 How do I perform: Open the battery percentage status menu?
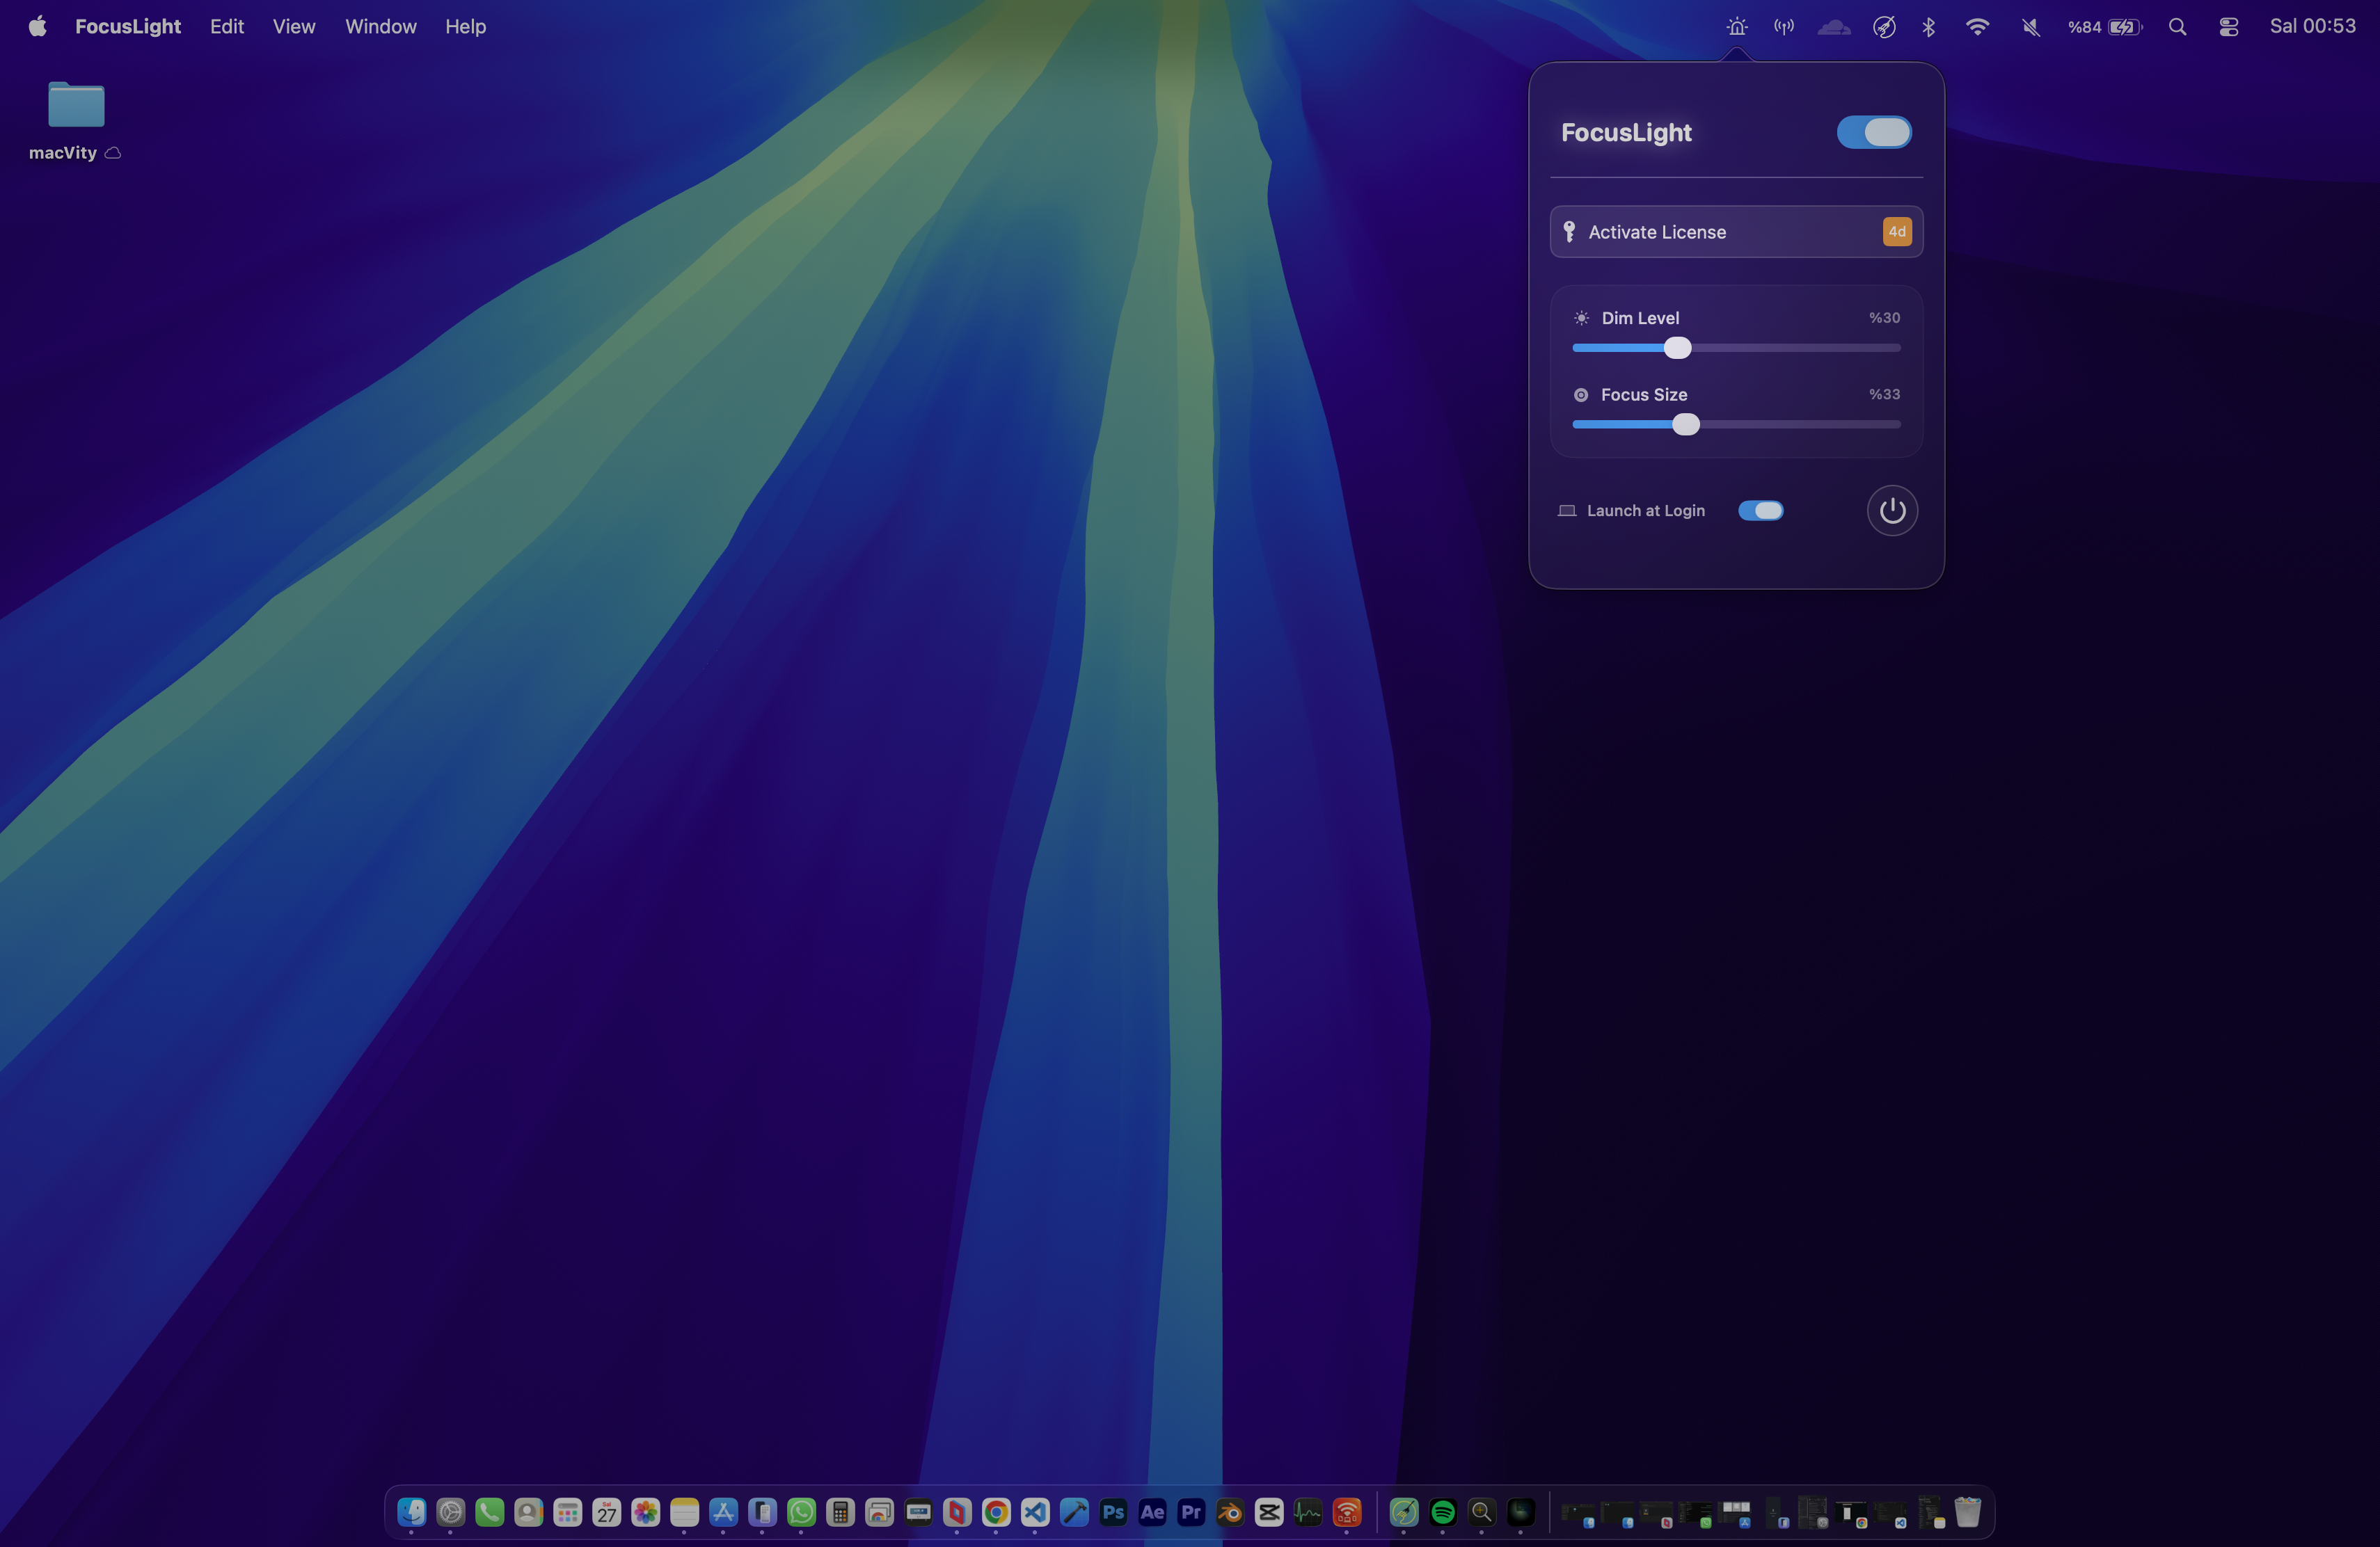pos(2104,26)
